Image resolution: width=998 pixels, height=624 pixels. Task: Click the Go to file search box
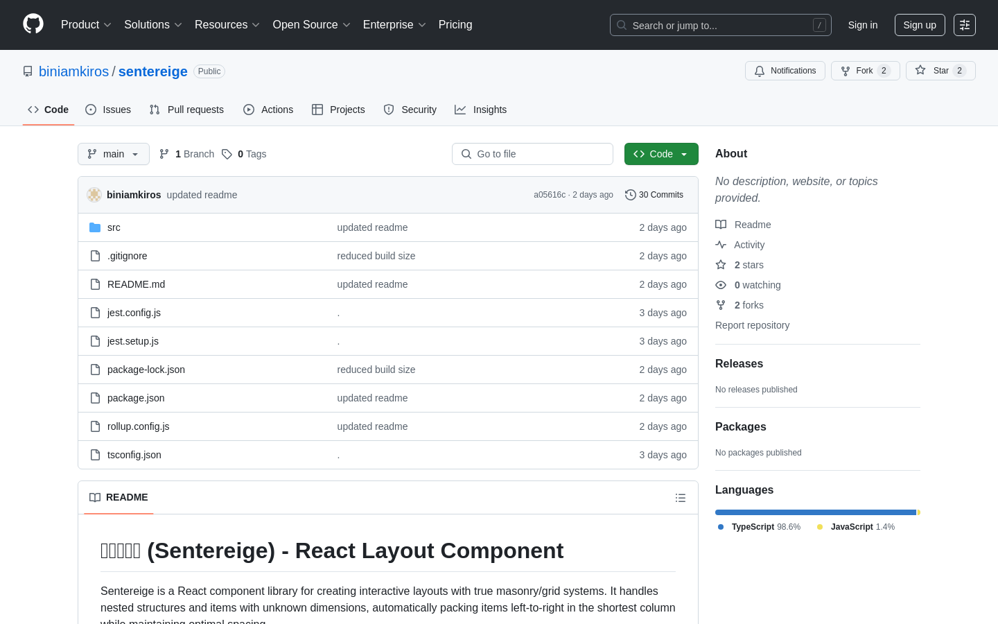[532, 154]
